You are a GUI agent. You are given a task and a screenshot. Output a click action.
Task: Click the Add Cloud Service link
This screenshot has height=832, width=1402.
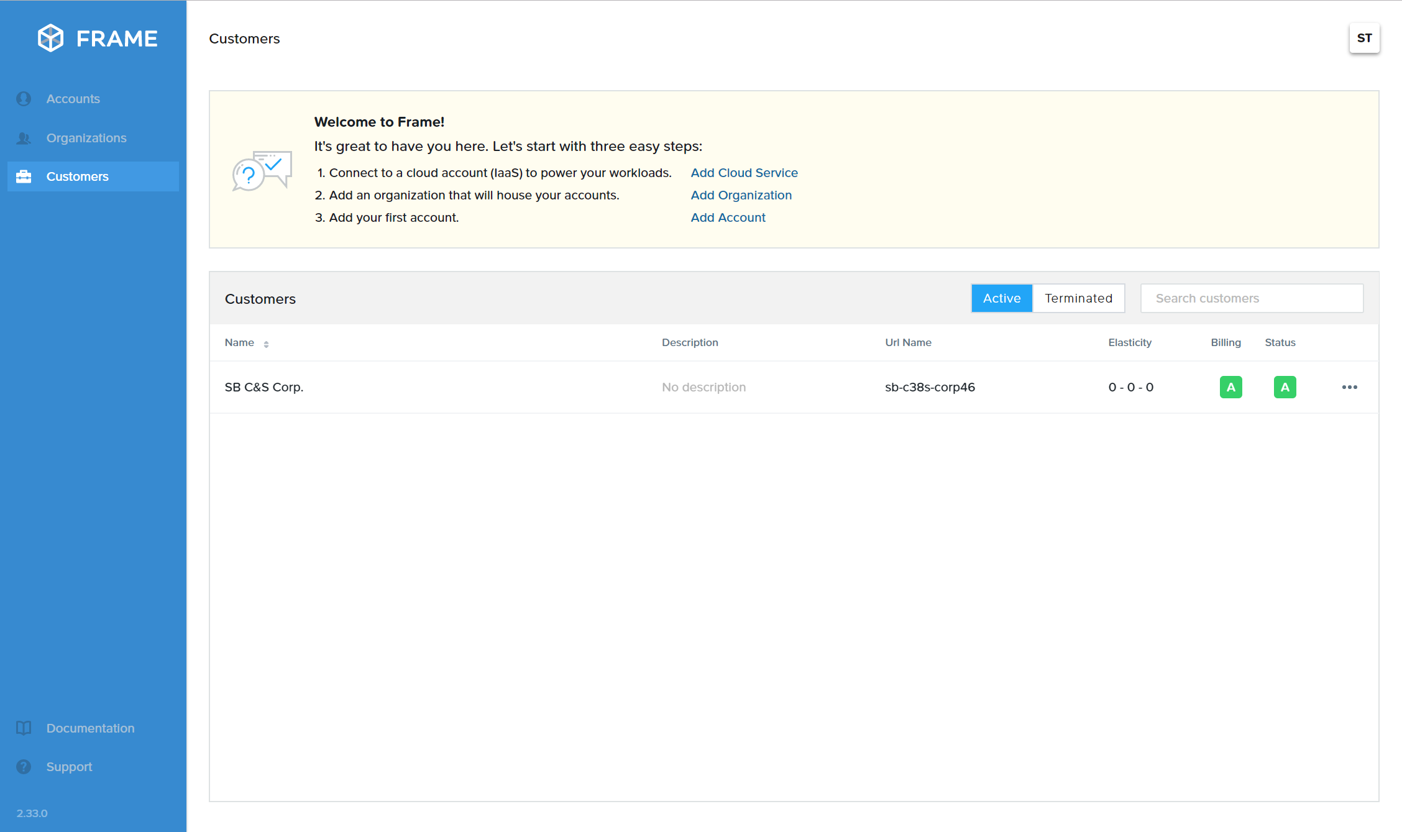point(744,173)
